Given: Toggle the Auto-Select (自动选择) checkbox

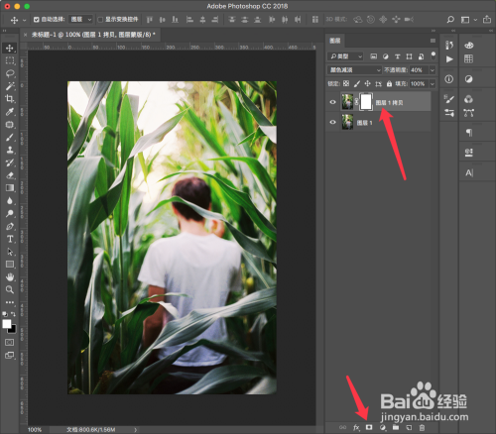Looking at the screenshot, I should (37, 20).
